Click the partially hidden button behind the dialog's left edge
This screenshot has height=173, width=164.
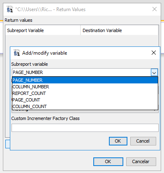pos(8,144)
